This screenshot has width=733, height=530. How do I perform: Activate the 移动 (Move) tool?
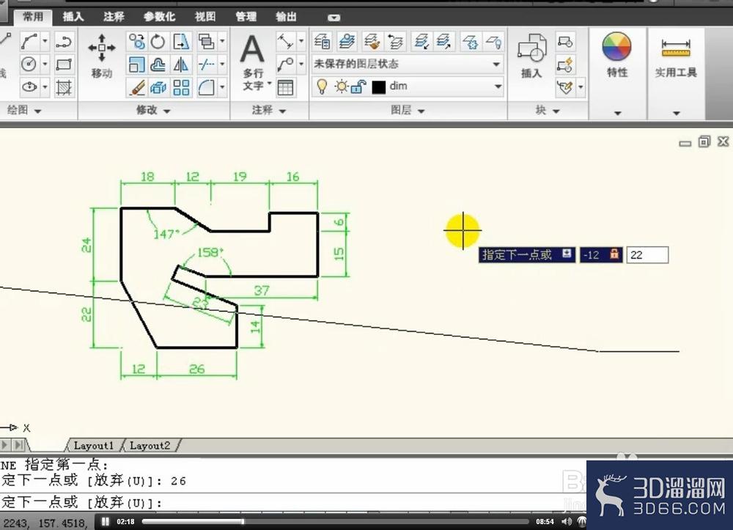(x=101, y=56)
